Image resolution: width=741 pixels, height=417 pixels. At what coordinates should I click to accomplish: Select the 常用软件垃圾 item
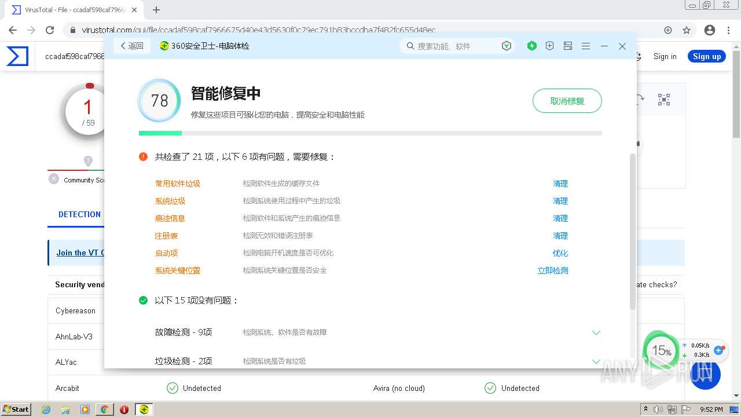tap(178, 184)
